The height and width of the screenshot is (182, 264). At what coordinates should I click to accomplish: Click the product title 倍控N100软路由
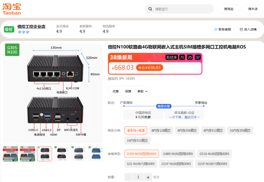tap(177, 47)
